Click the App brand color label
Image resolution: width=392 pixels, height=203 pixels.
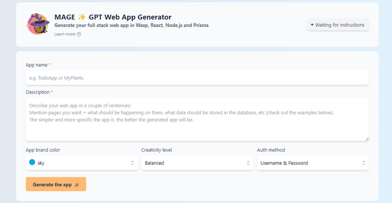click(x=43, y=150)
